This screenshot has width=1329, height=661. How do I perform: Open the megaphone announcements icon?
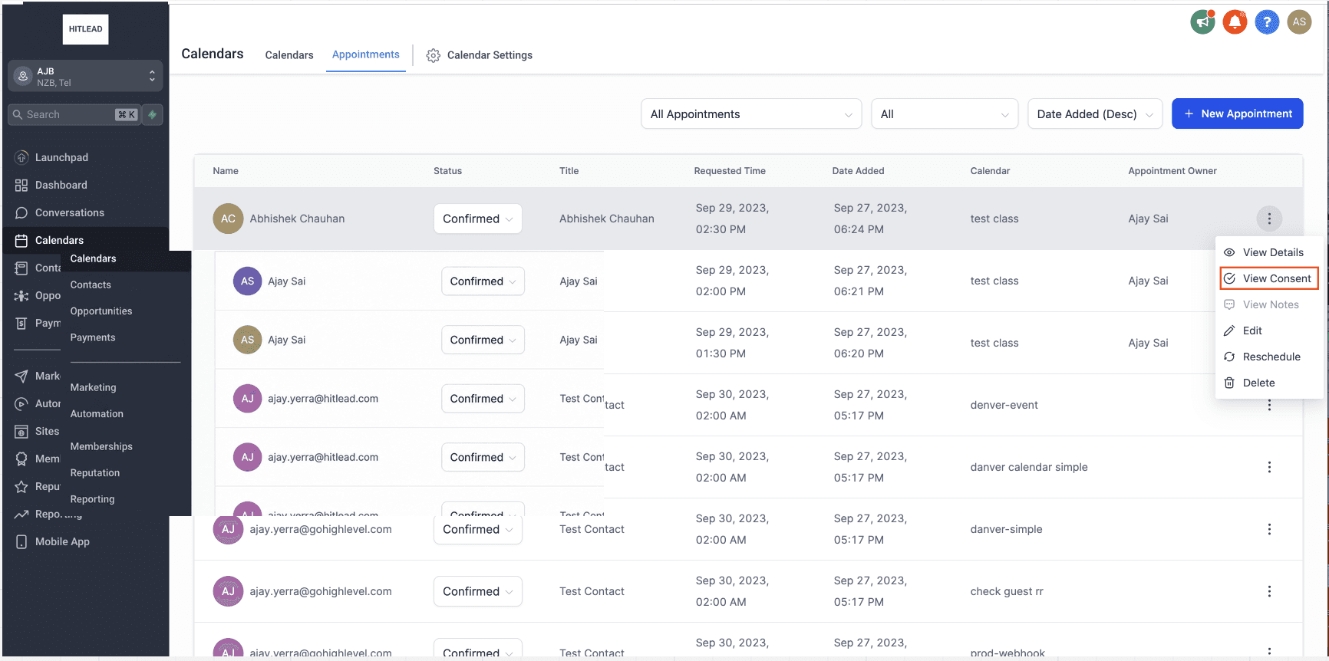pyautogui.click(x=1202, y=22)
